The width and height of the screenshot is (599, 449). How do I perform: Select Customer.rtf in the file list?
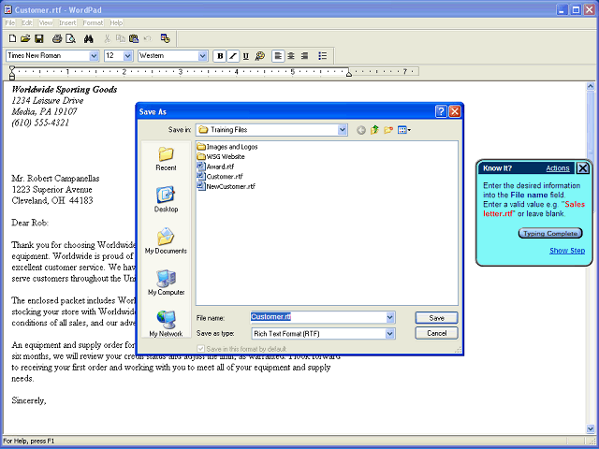[x=220, y=177]
